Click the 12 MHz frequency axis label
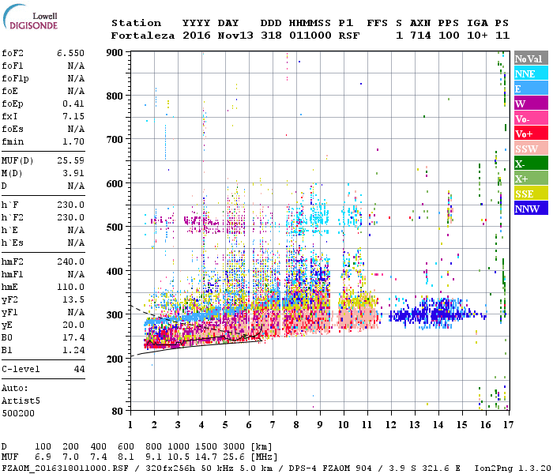Viewport: 553px width, 474px height. click(x=391, y=425)
